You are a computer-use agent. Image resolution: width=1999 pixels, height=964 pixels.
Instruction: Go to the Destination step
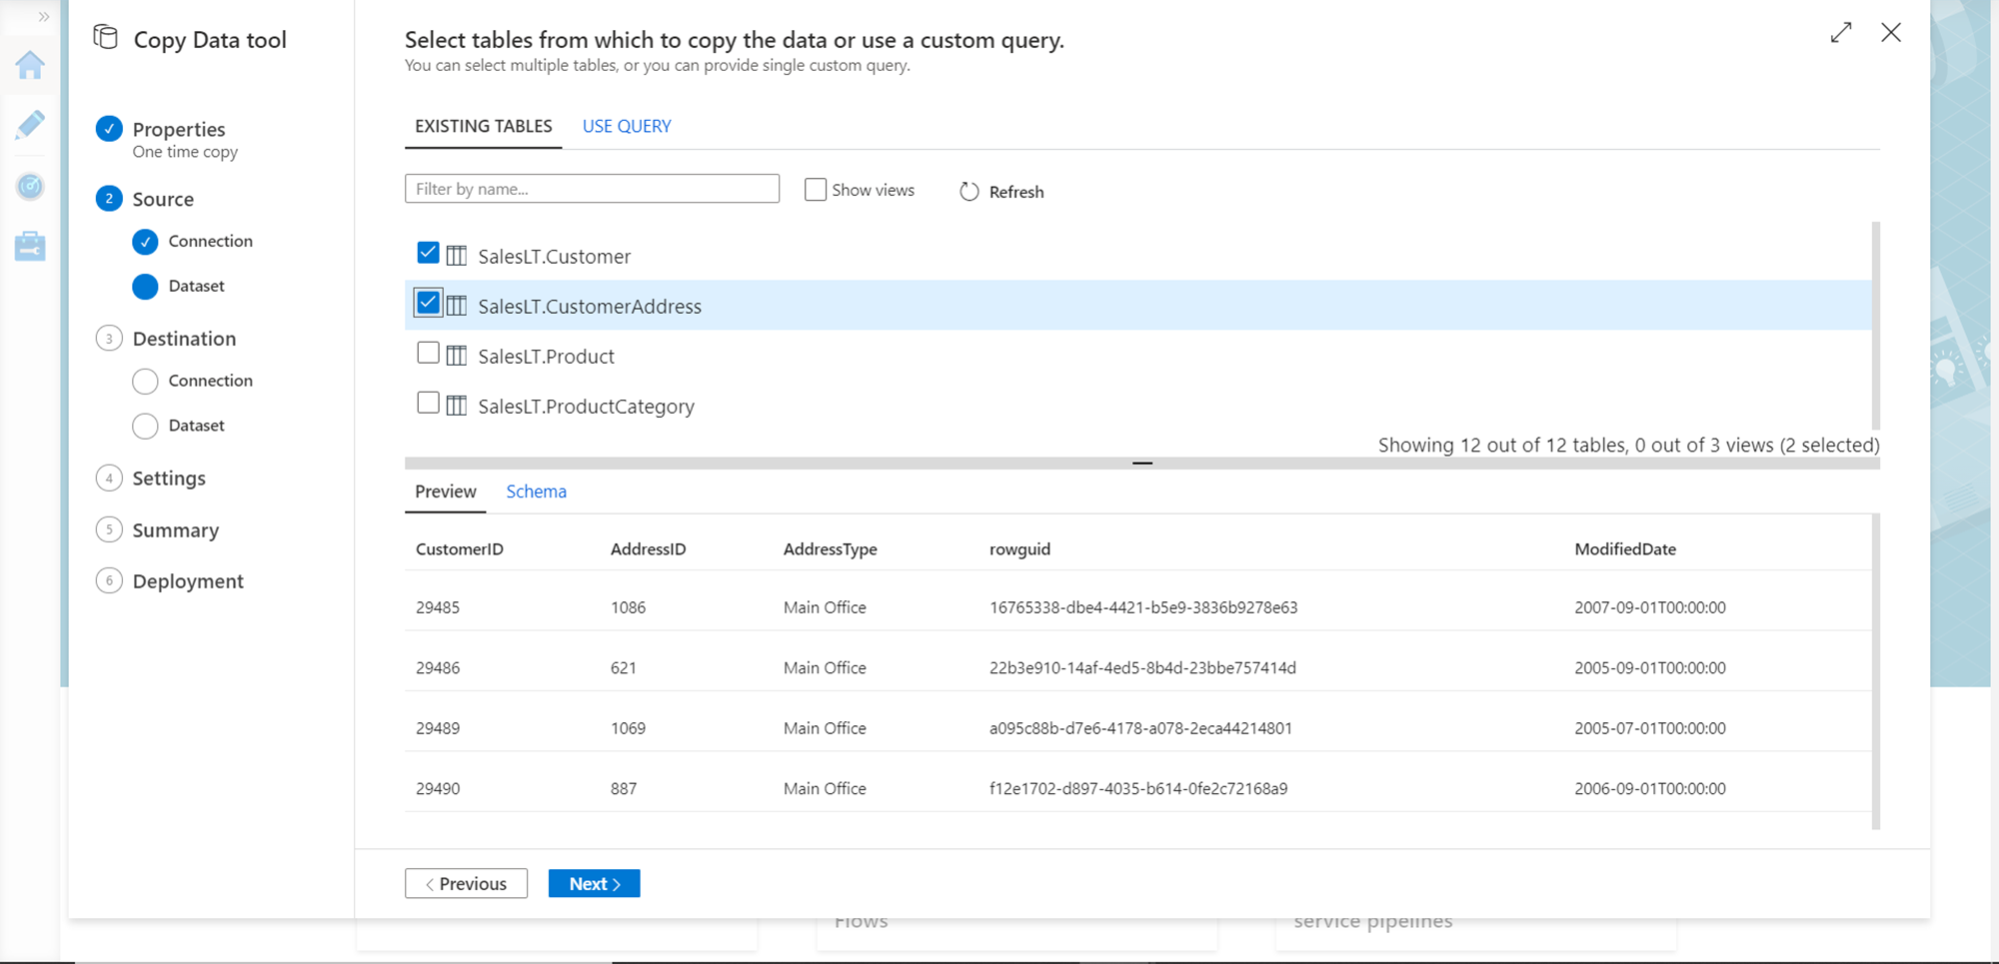coord(184,339)
